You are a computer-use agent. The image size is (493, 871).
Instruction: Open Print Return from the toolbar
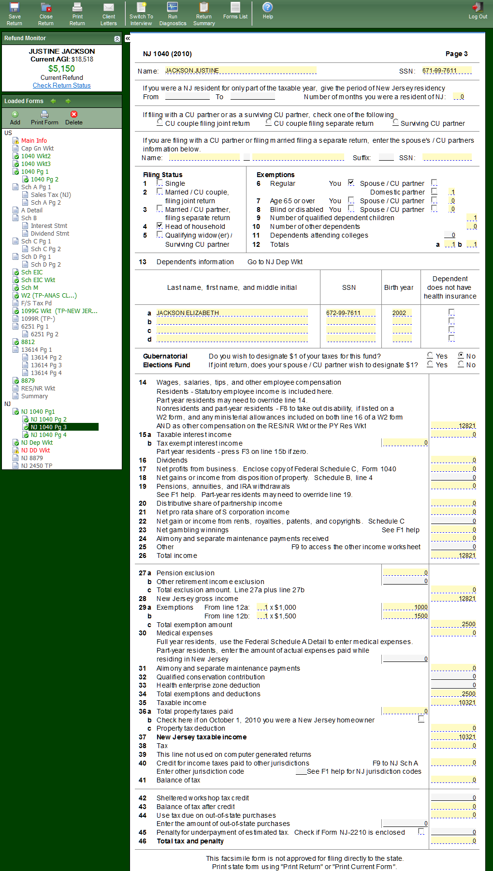click(x=77, y=14)
